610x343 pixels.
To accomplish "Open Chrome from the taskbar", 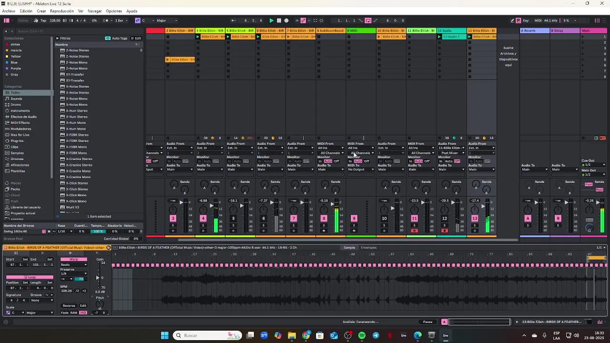I will pyautogui.click(x=306, y=335).
